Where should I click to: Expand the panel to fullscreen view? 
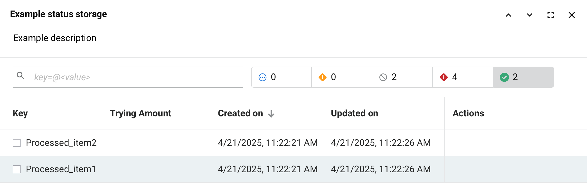550,15
